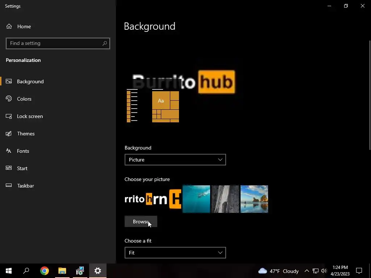
Task: Show hidden system tray icons
Action: [x=307, y=271]
